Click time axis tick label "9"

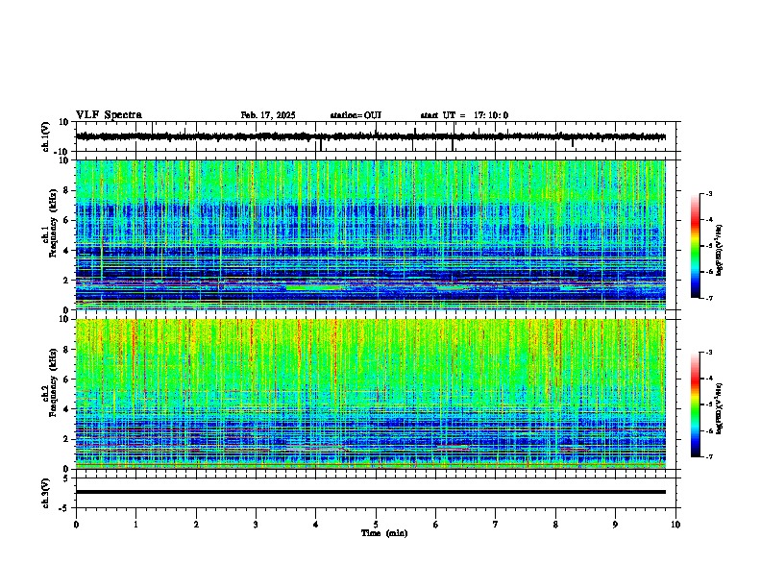pyautogui.click(x=615, y=525)
